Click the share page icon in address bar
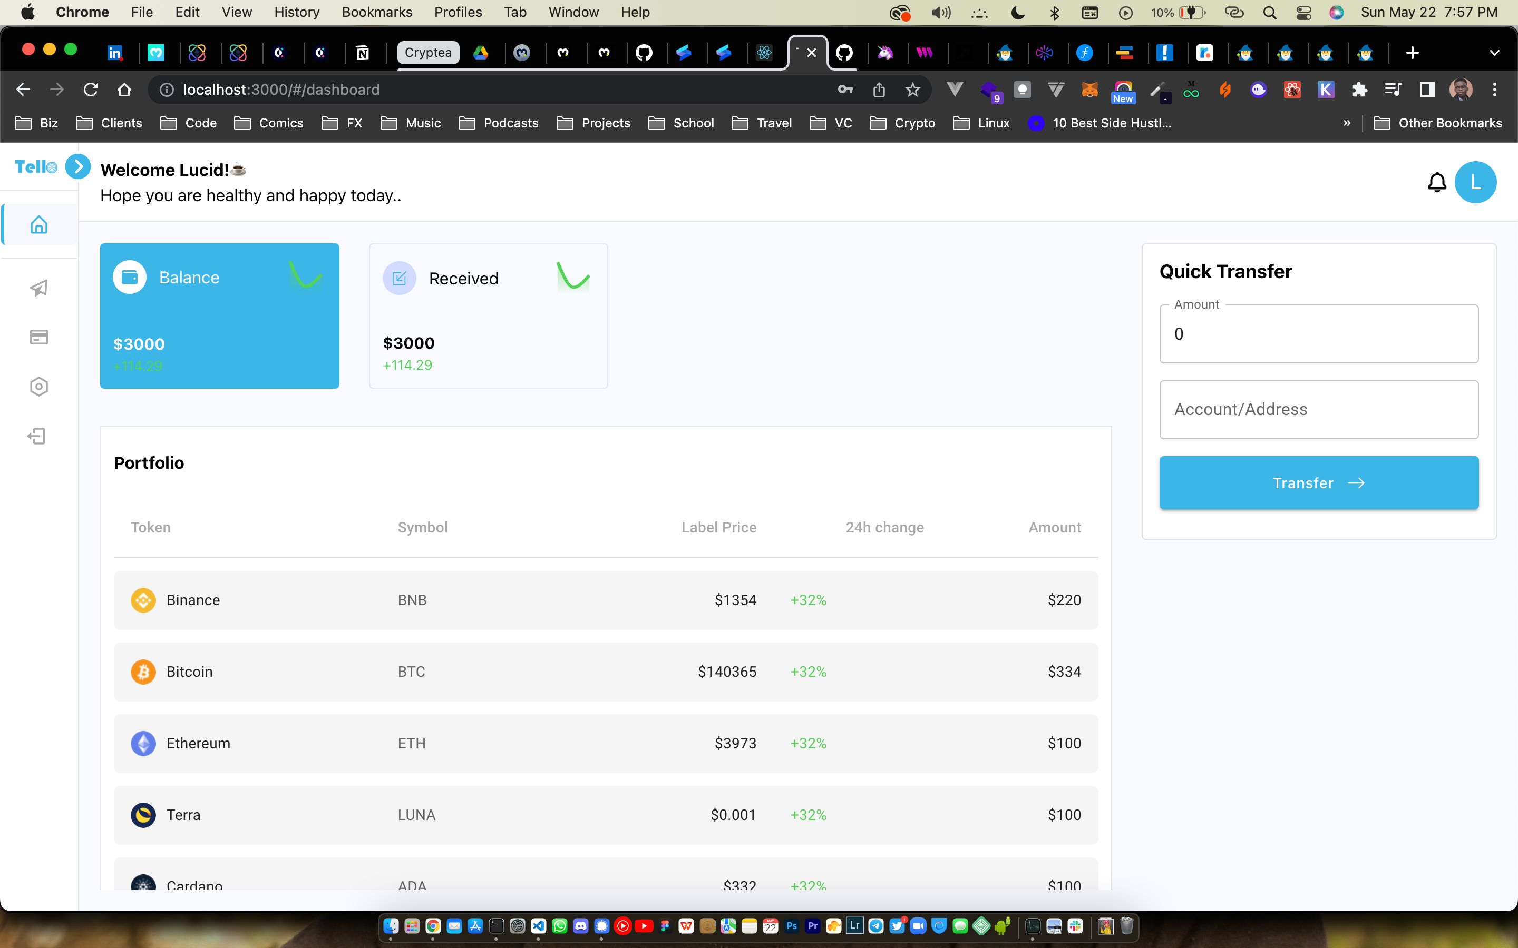The image size is (1518, 948). (879, 90)
